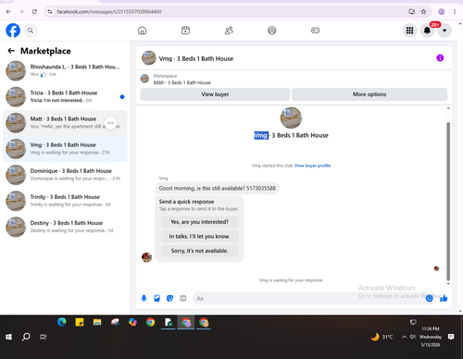
Task: Send a thumbs-up like
Action: pyautogui.click(x=444, y=298)
